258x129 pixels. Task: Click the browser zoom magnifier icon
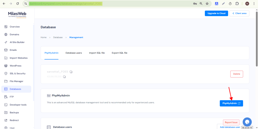click(x=201, y=4)
